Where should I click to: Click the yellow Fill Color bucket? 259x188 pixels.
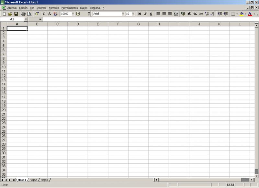click(x=242, y=14)
